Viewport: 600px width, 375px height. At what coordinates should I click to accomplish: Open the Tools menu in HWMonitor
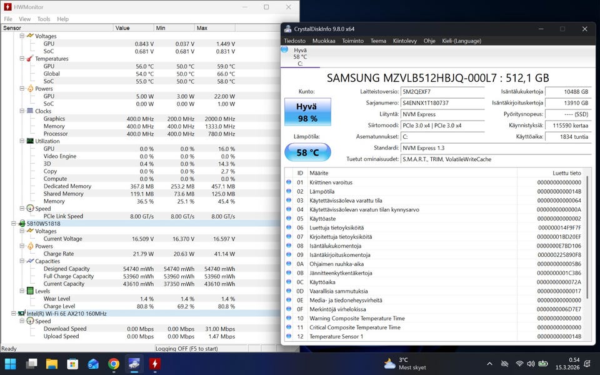[44, 19]
